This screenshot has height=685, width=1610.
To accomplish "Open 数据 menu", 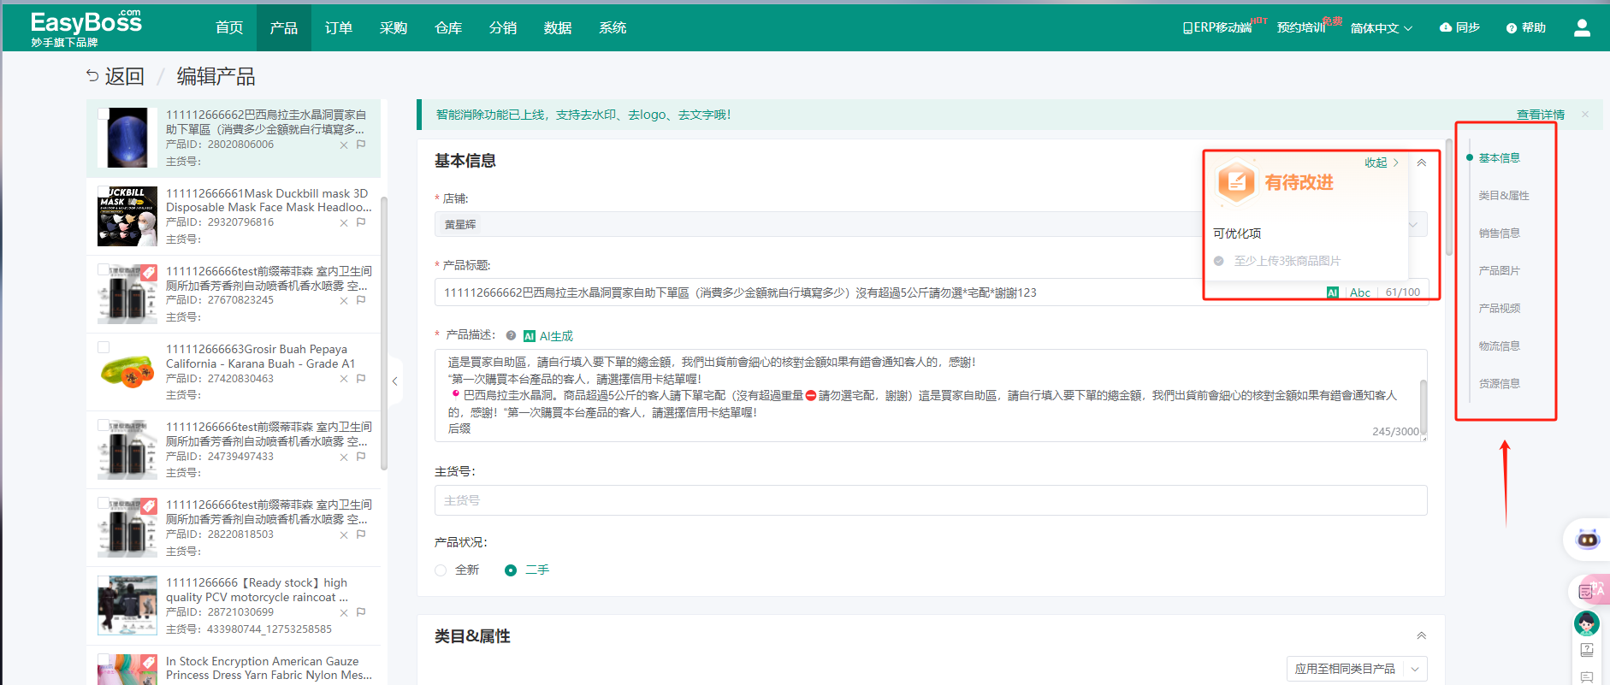I will [558, 27].
